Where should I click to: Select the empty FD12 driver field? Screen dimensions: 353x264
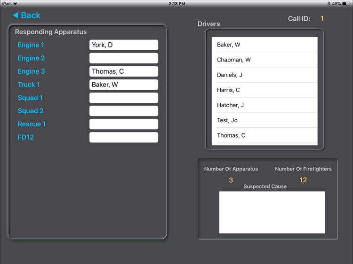tap(124, 137)
